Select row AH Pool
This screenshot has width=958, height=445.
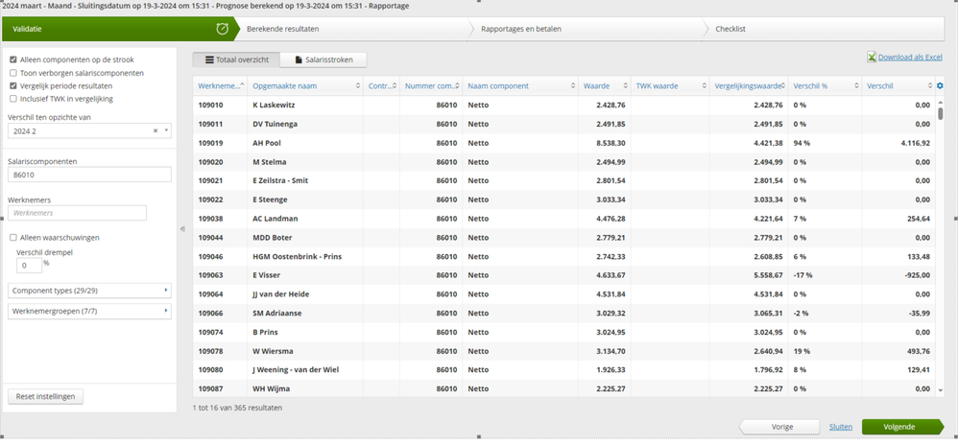[564, 143]
